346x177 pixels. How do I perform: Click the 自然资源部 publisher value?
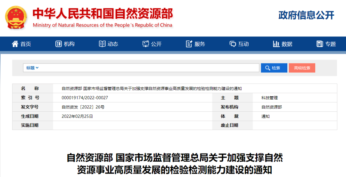272,107
